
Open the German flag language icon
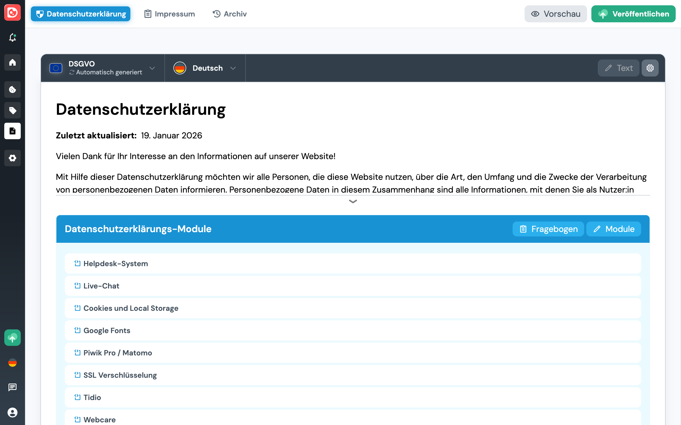coord(13,363)
